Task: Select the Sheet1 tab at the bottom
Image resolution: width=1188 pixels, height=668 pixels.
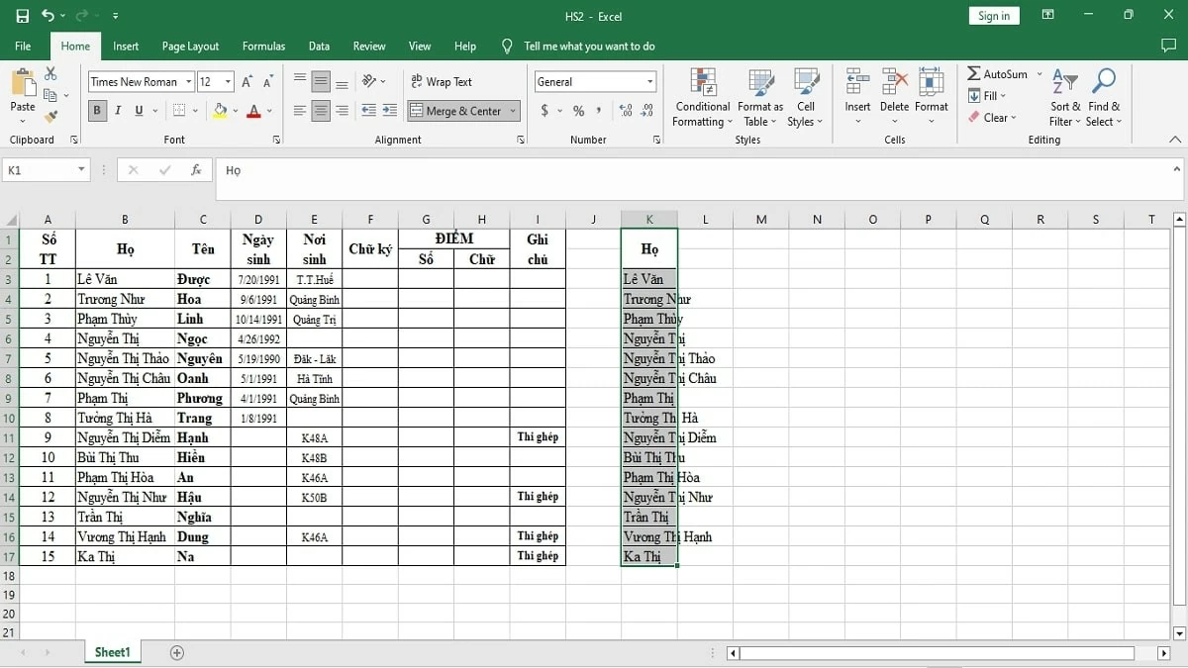Action: click(112, 652)
